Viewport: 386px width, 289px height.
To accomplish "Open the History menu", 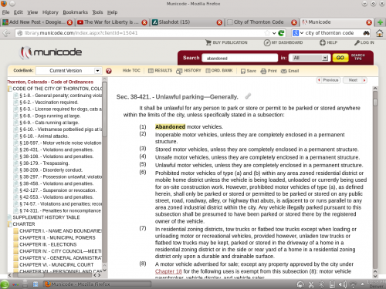I will (x=50, y=12).
